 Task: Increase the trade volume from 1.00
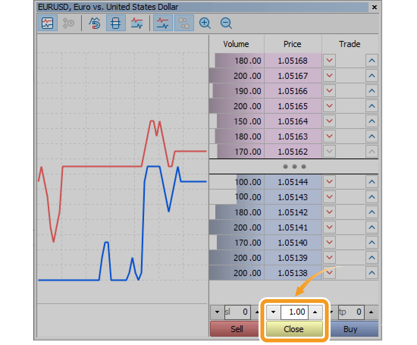(x=315, y=312)
